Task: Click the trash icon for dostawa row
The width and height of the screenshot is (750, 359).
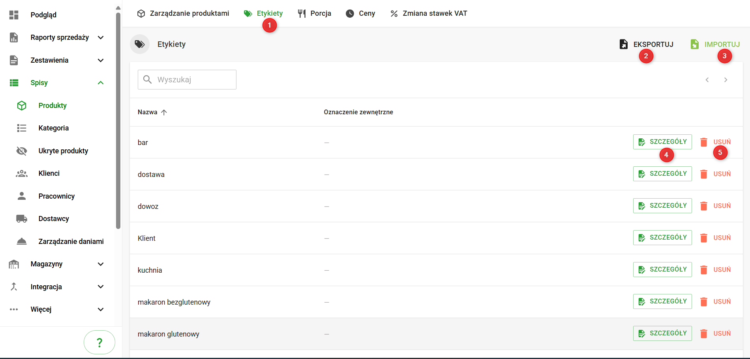Action: coord(703,174)
